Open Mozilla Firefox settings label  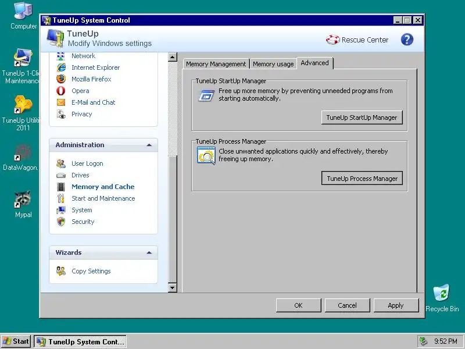(x=91, y=79)
